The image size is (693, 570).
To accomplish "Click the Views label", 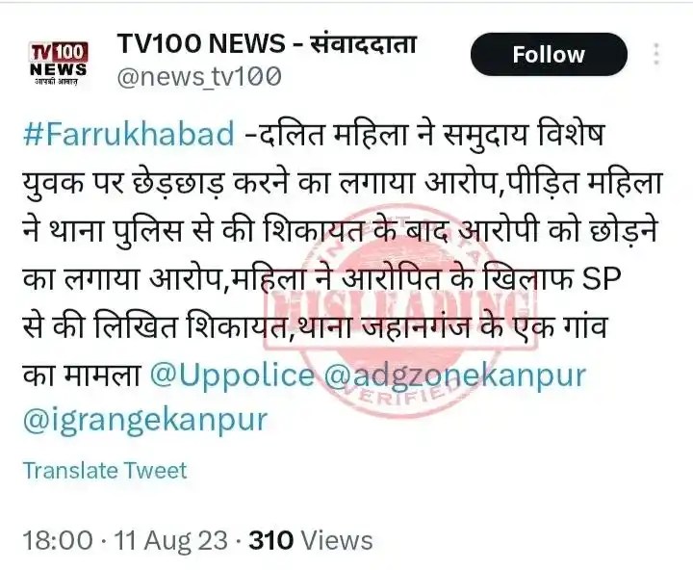I will tap(336, 540).
